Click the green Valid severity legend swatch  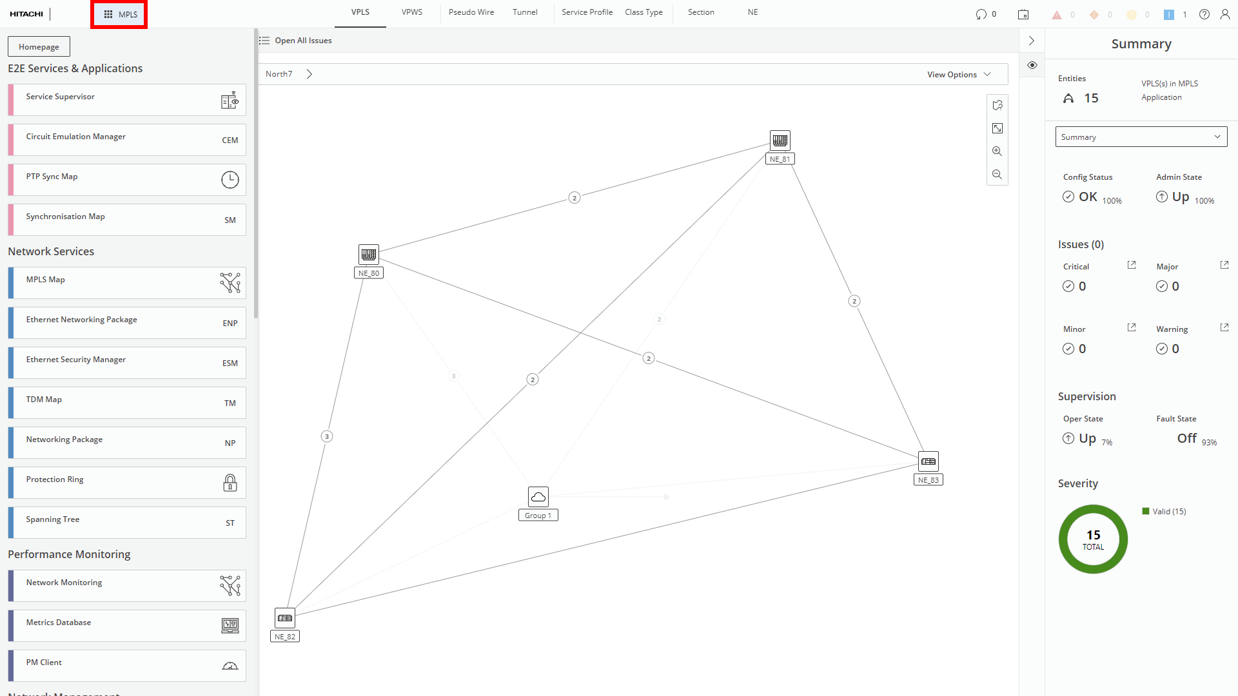coord(1146,512)
